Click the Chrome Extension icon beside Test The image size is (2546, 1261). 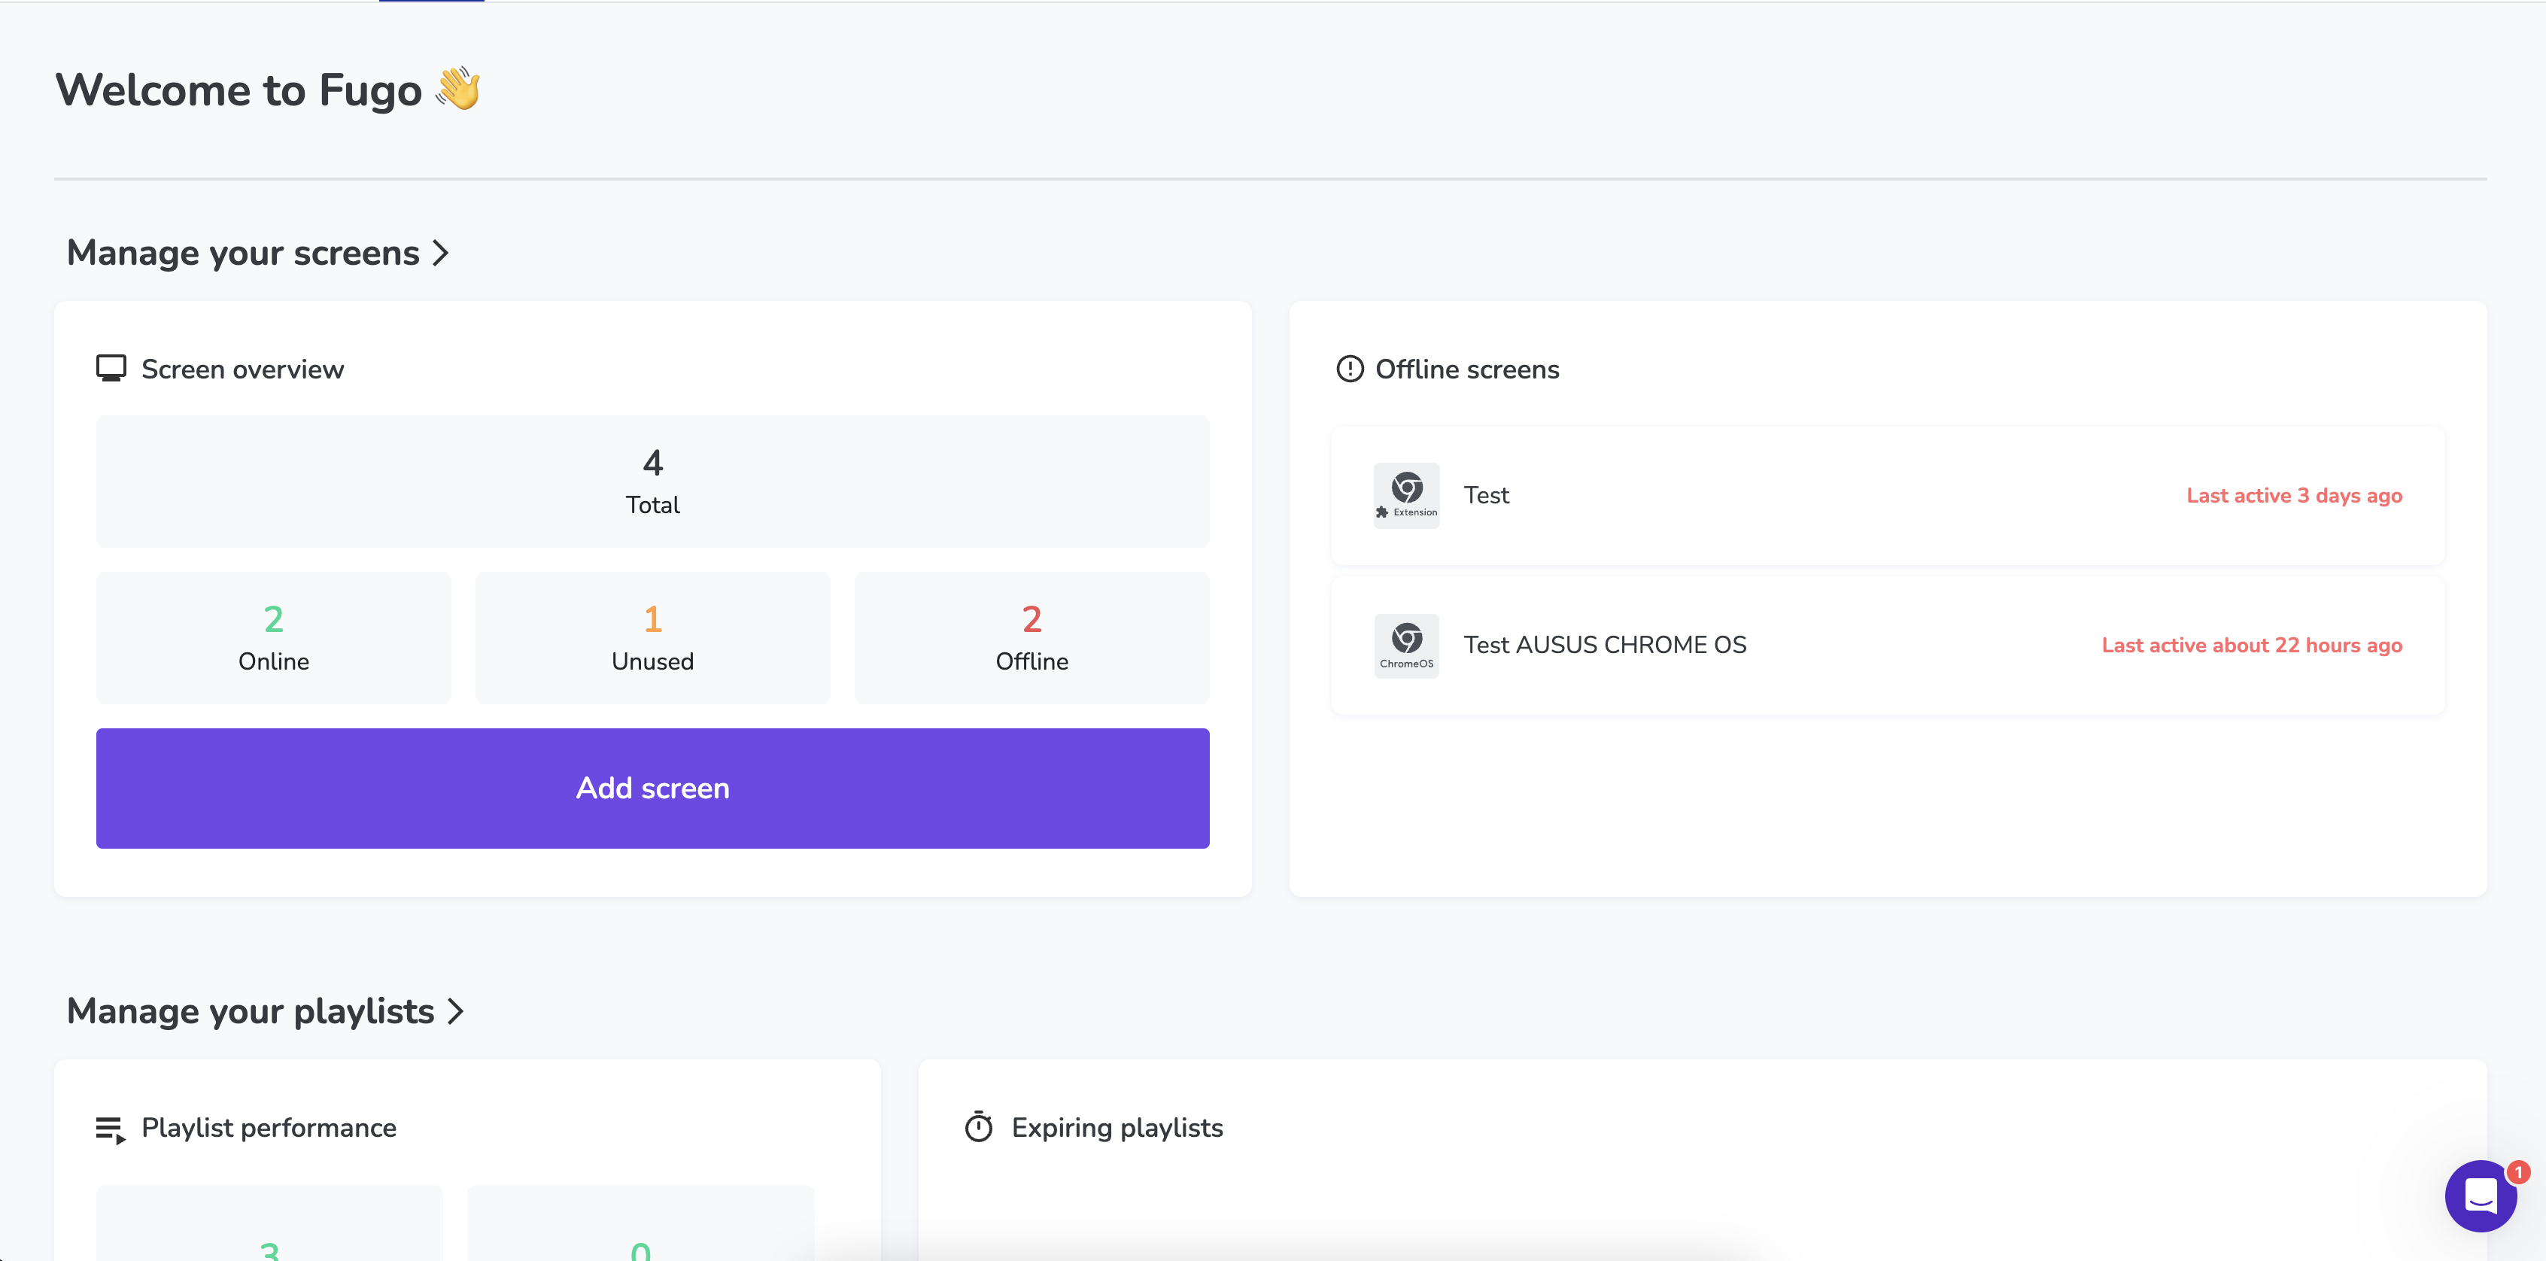click(1405, 495)
